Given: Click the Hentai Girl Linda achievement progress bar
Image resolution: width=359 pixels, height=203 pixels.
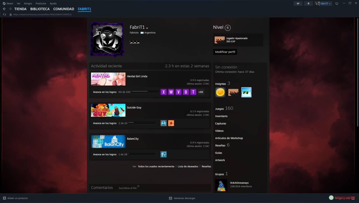Looking at the screenshot, I should coord(145,92).
